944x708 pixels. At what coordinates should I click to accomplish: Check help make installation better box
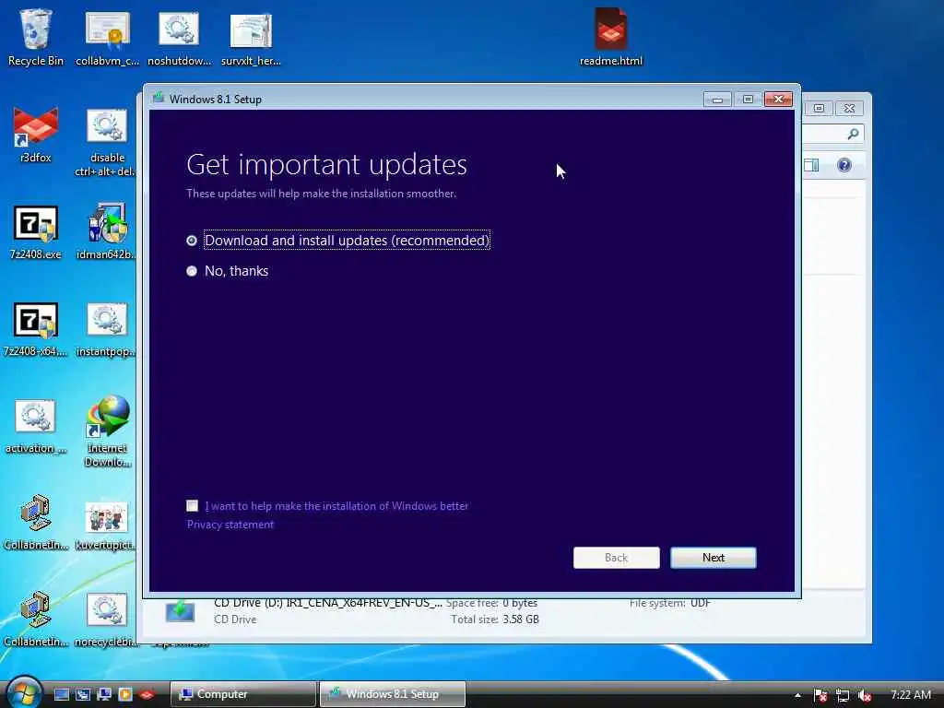tap(192, 506)
